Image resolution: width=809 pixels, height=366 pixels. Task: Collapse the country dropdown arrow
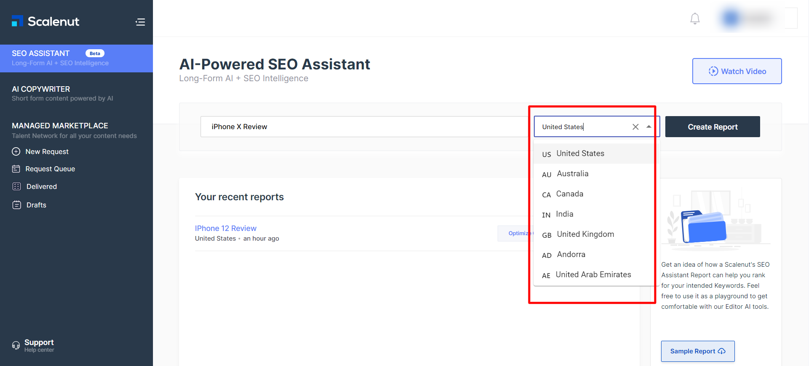[x=649, y=127]
